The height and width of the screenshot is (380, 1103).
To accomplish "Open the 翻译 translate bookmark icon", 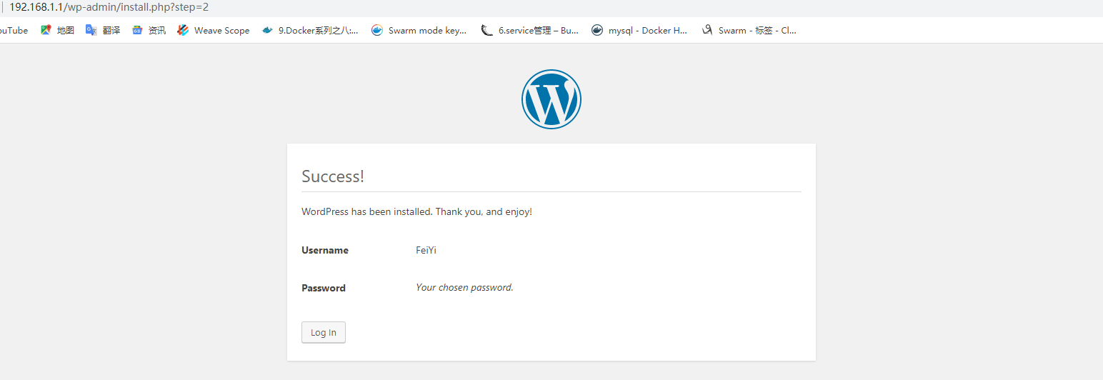I will [91, 30].
